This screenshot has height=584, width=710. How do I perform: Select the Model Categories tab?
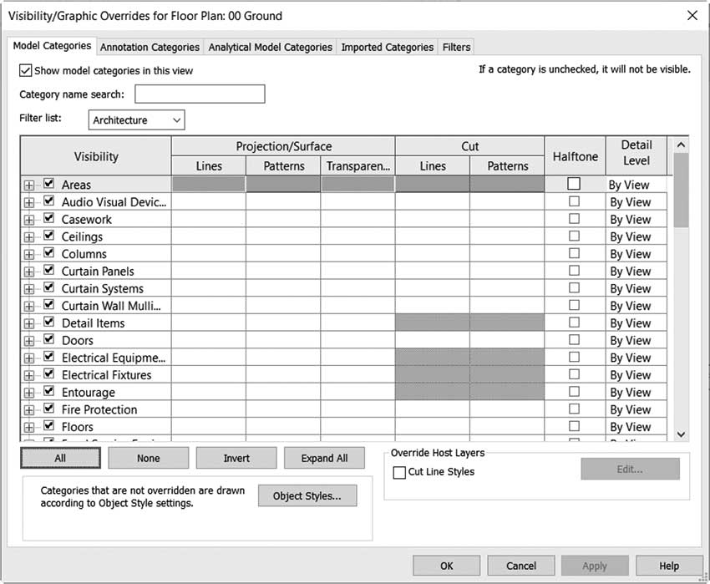click(x=52, y=46)
